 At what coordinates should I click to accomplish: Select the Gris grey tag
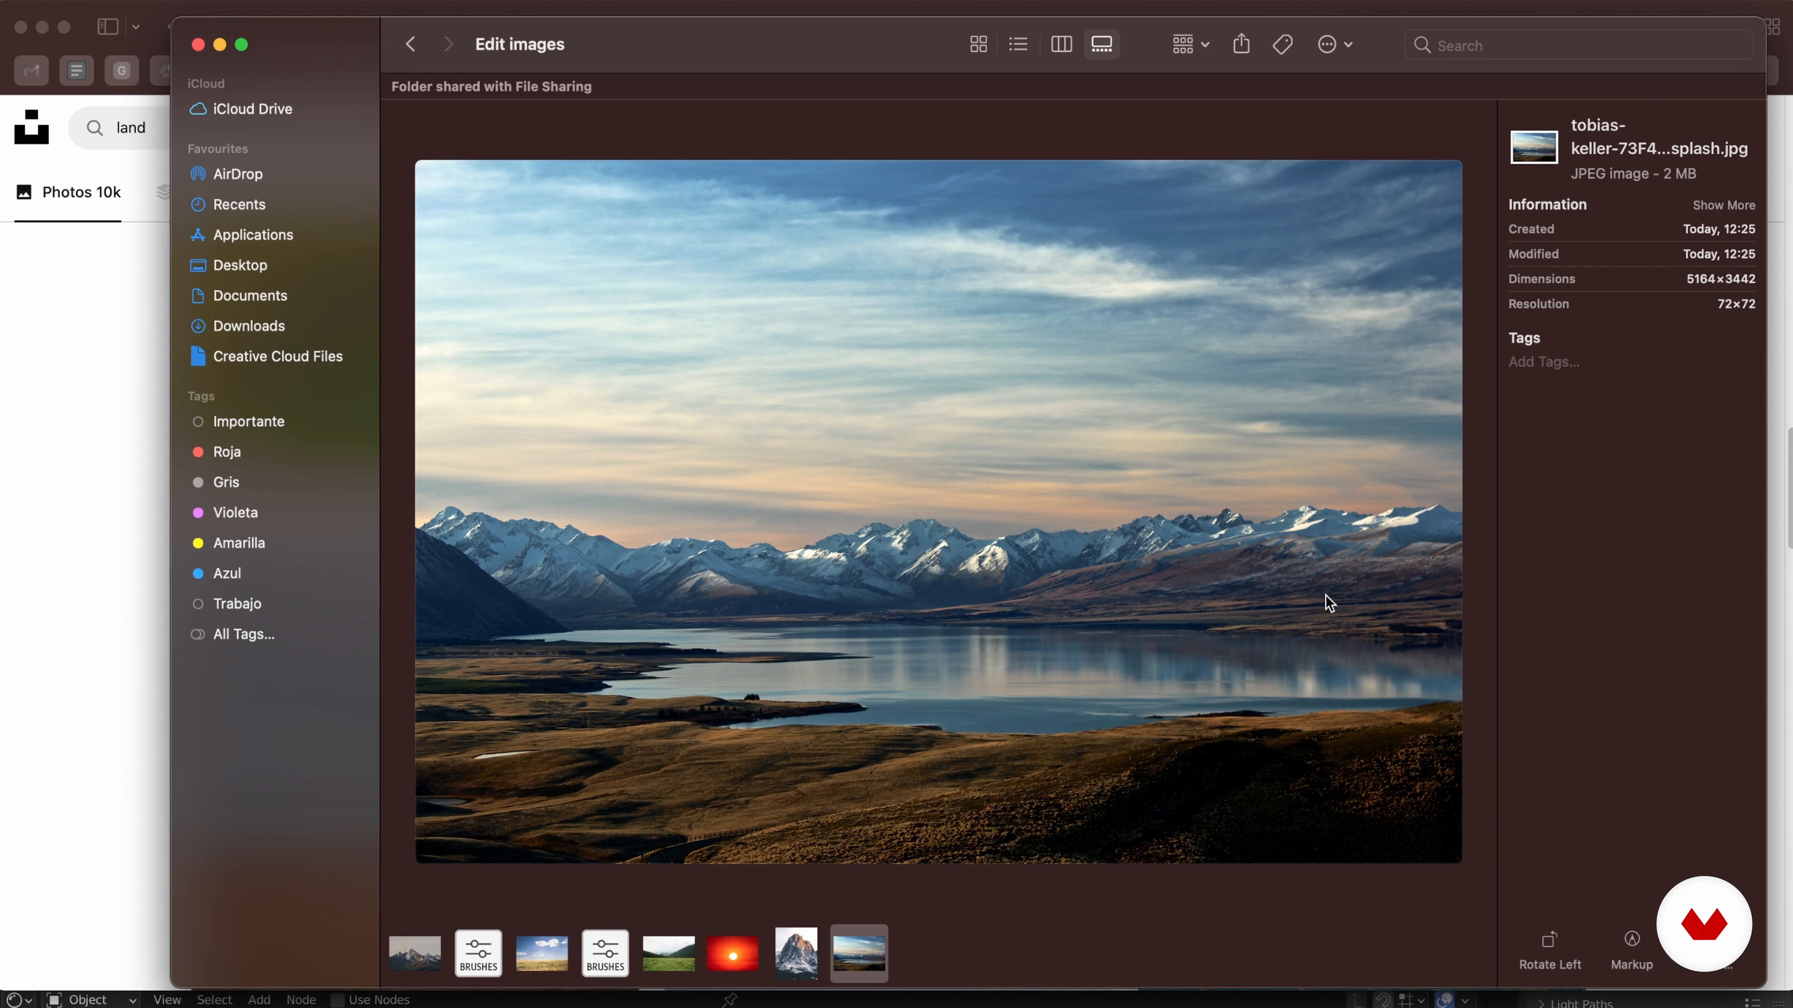pyautogui.click(x=216, y=482)
